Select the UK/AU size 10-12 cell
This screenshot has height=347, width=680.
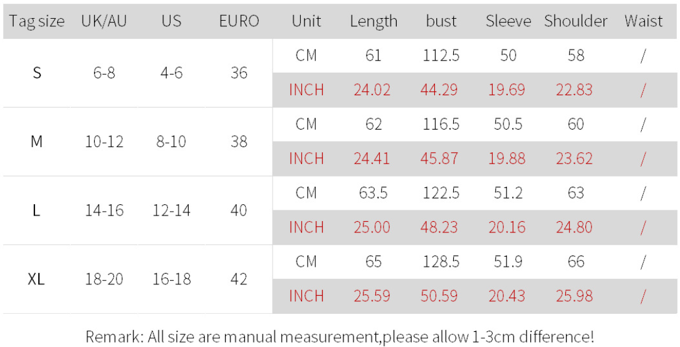click(x=104, y=142)
